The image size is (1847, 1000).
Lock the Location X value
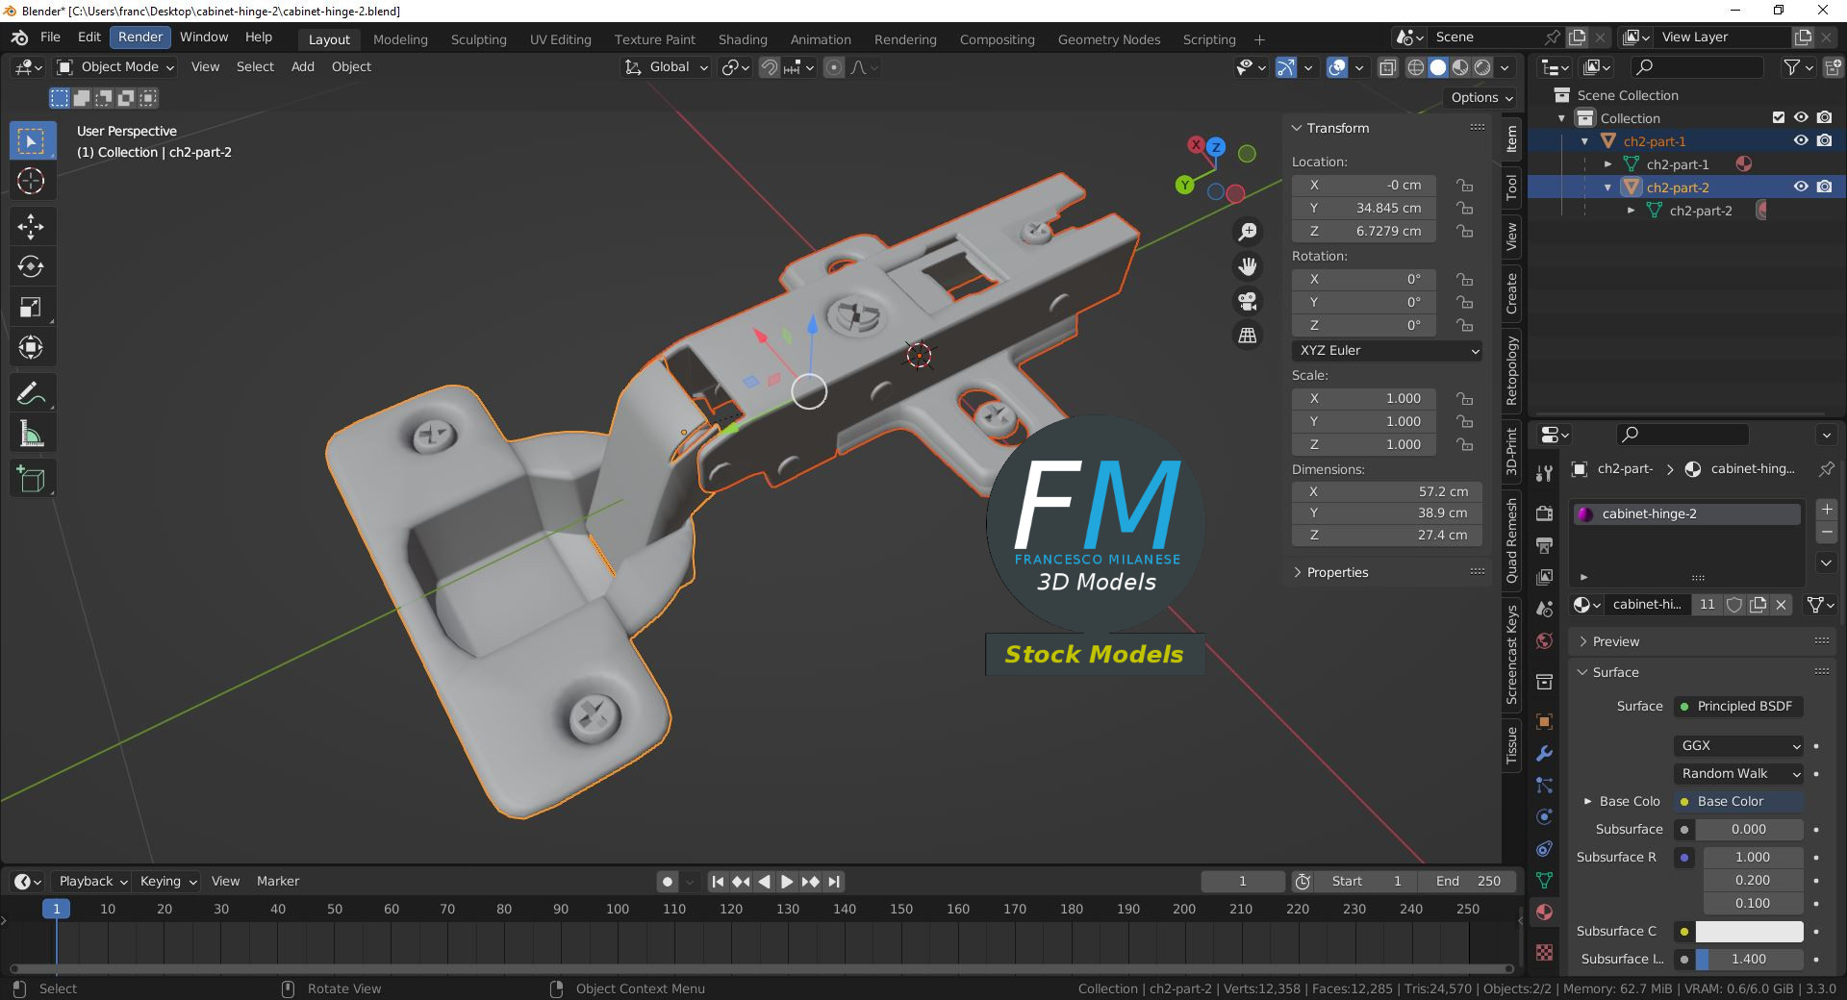click(x=1464, y=185)
